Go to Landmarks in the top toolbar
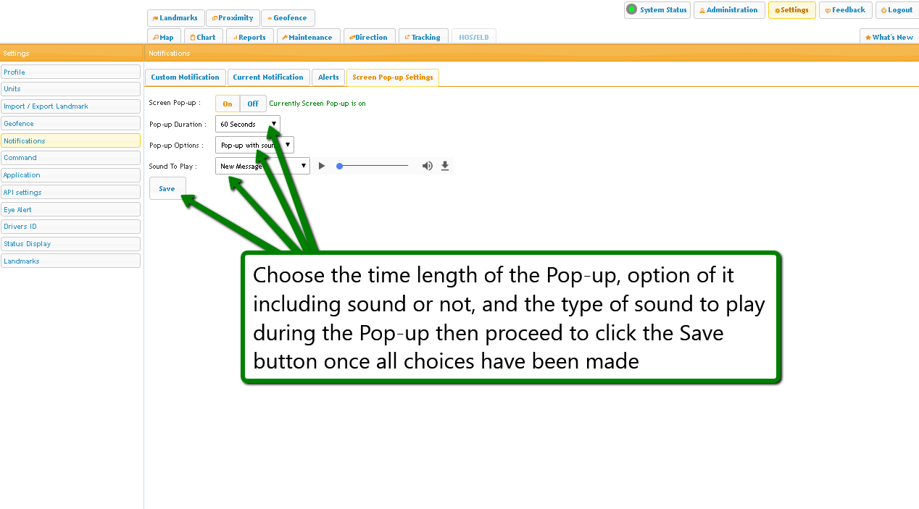This screenshot has height=509, width=919. click(x=175, y=18)
